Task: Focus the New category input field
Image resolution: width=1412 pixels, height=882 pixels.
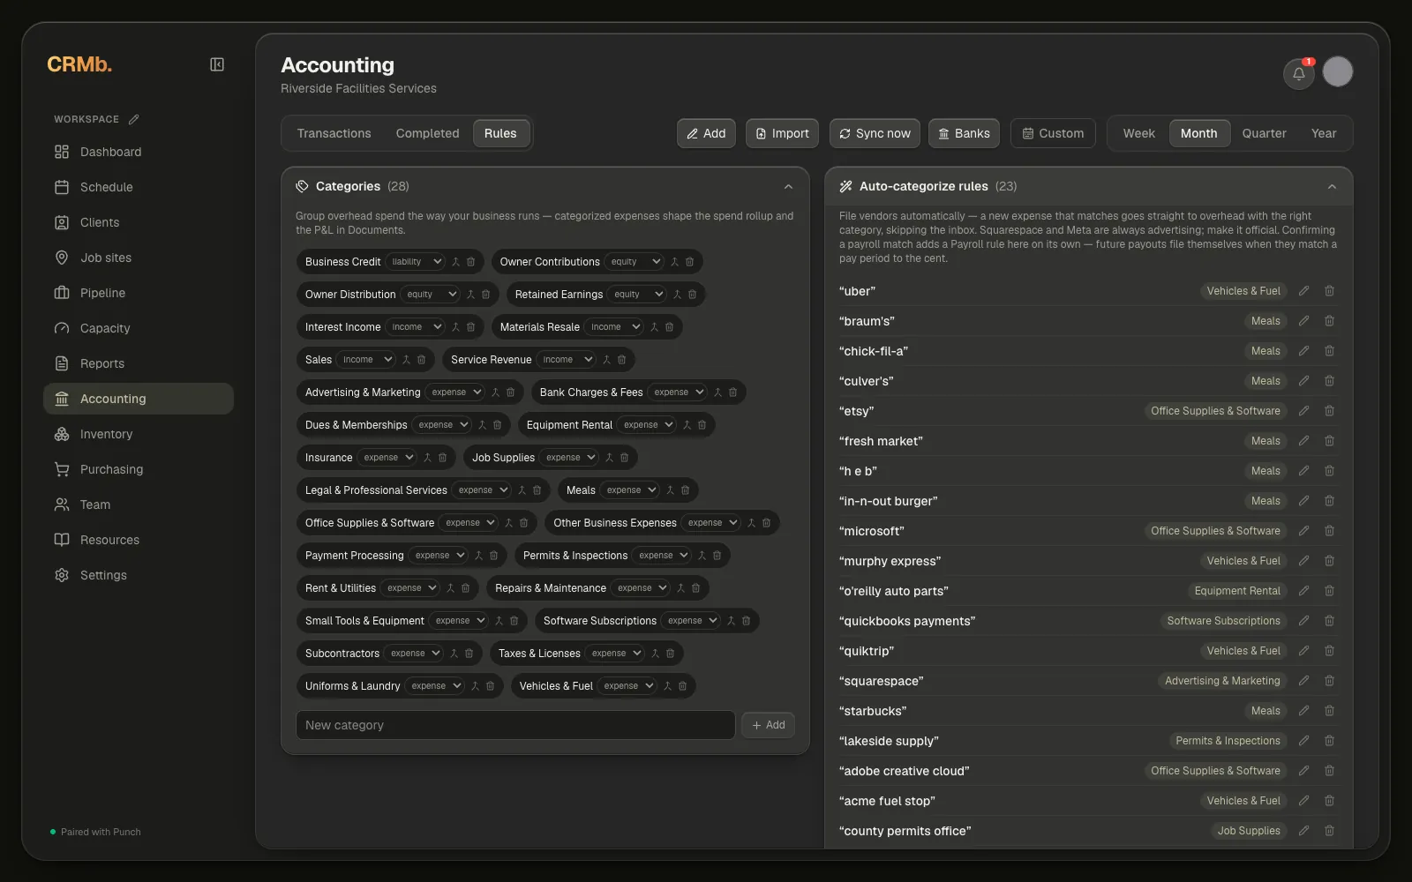Action: pos(515,725)
